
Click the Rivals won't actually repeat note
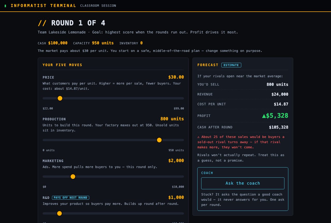(241, 158)
